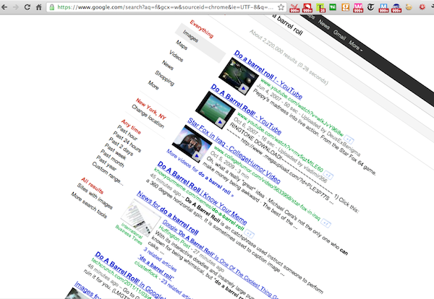
Task: Expand the More dropdown in black bar
Action: point(355,45)
